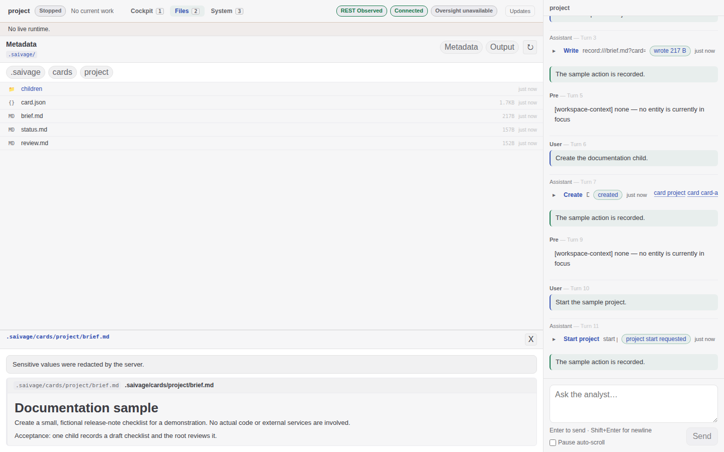Click the Send button
724x452 pixels.
click(x=702, y=436)
